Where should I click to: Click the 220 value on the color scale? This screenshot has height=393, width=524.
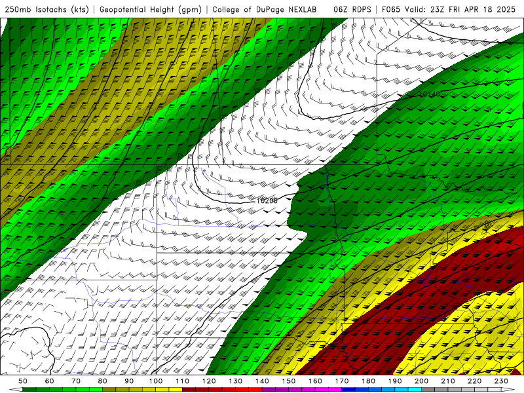click(x=474, y=381)
